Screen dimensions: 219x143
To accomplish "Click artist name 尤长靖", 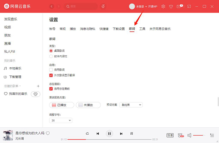I will (20, 139).
